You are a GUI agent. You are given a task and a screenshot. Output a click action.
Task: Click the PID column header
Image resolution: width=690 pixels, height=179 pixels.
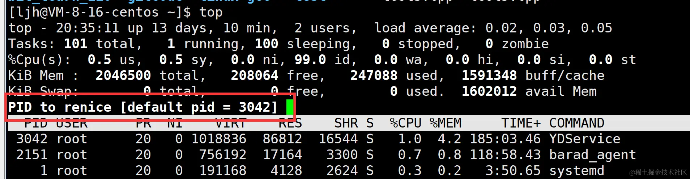(x=36, y=123)
